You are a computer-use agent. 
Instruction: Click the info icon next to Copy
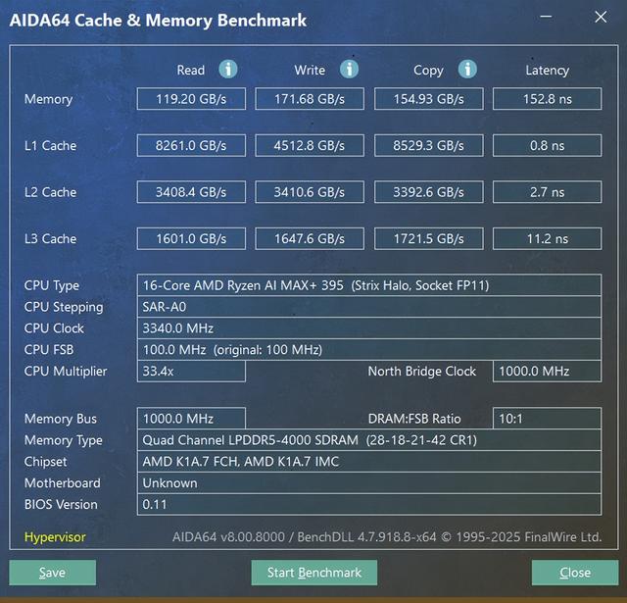click(467, 69)
